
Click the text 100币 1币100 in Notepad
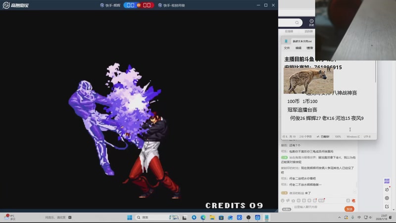coord(302,102)
